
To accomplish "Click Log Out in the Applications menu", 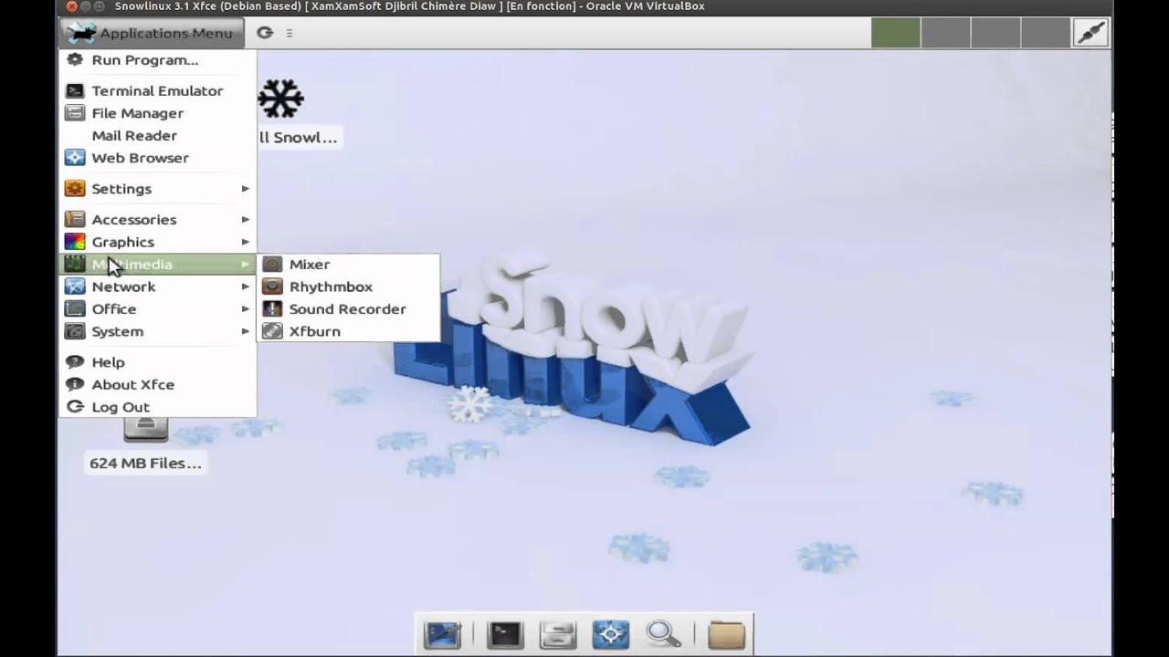I will pos(158,407).
